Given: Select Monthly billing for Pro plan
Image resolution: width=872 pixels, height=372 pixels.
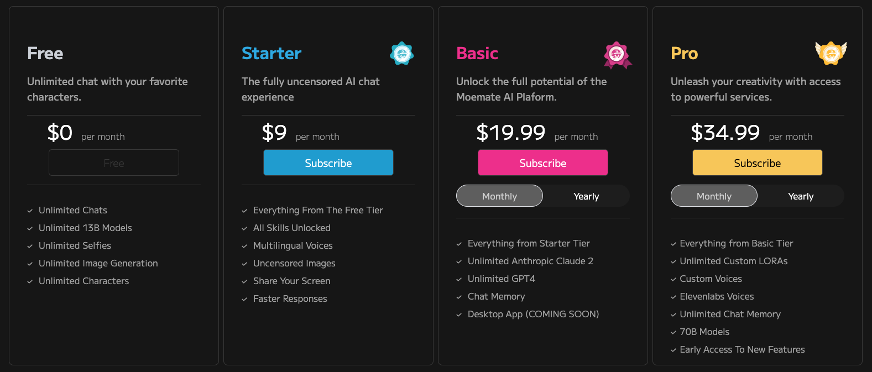Looking at the screenshot, I should tap(714, 196).
